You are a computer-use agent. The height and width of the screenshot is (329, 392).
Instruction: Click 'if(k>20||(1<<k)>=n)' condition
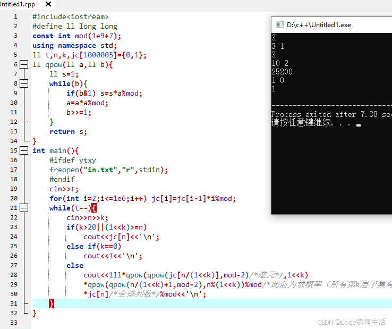(107, 227)
